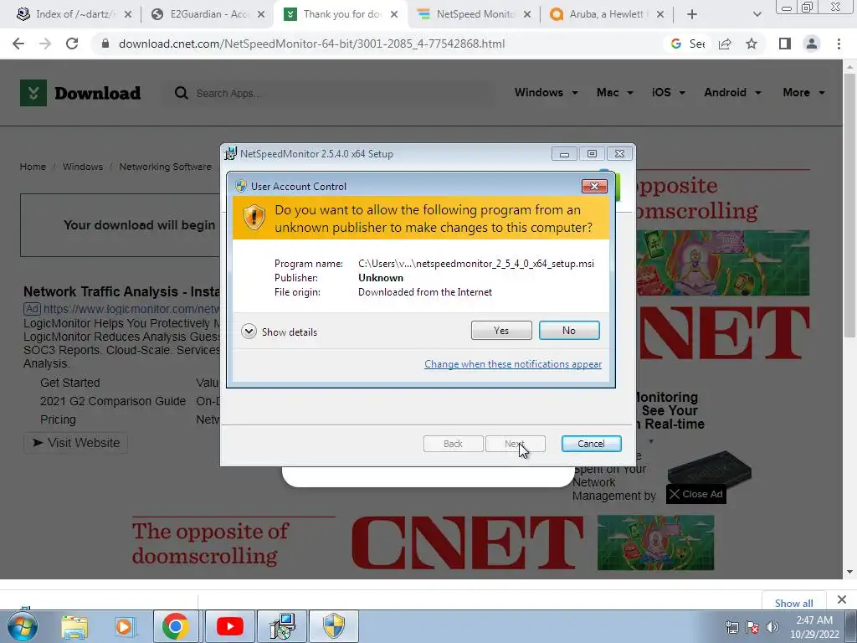Screen dimensions: 857x643
Task: Click Cancel in NetSpeedMonitor Setup window
Action: point(591,444)
